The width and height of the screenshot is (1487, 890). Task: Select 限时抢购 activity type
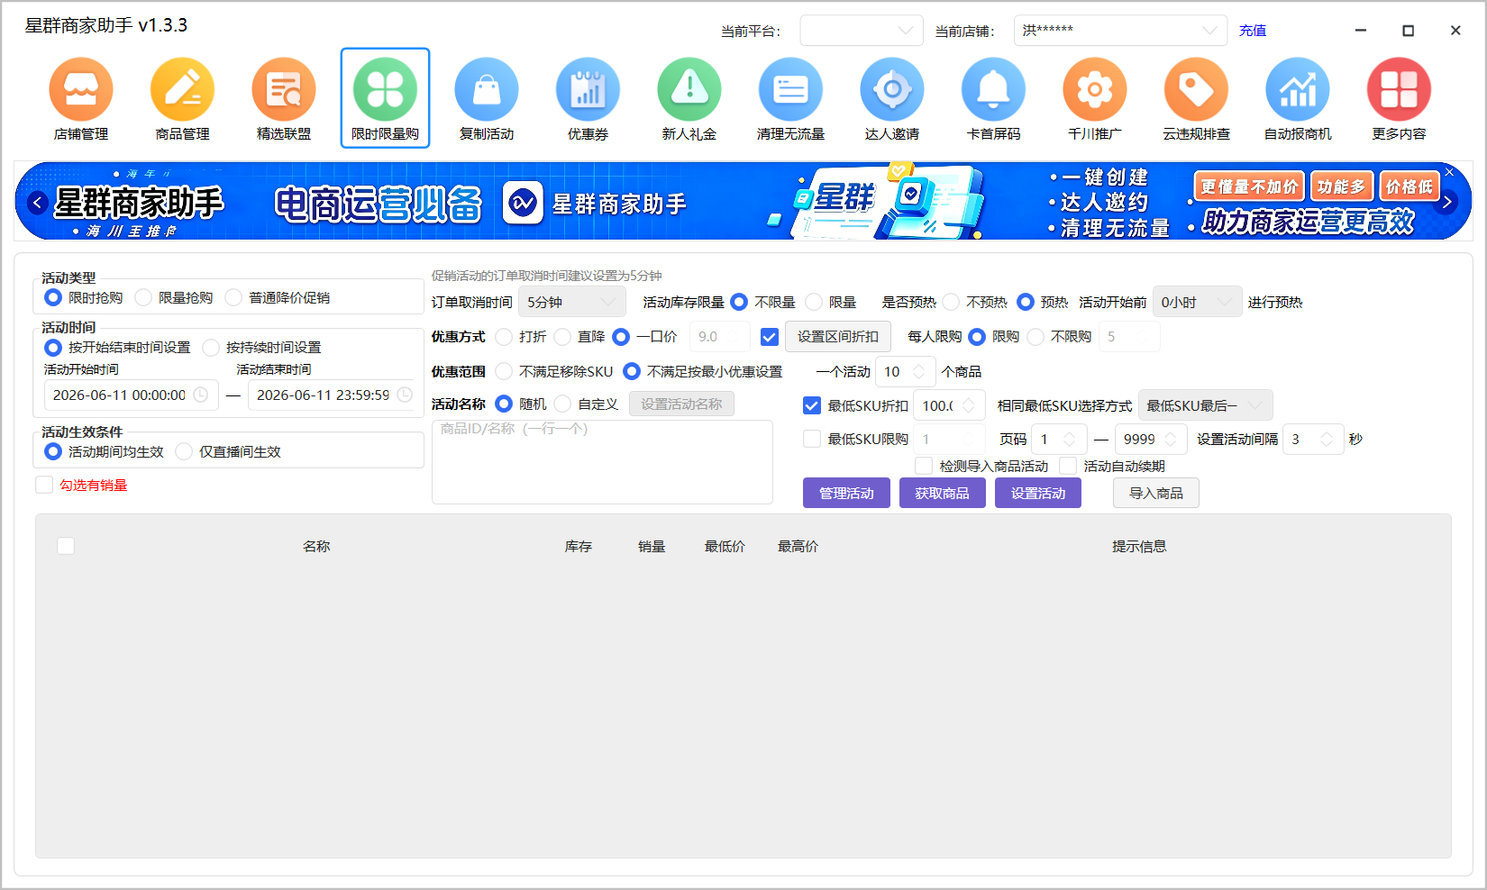53,297
